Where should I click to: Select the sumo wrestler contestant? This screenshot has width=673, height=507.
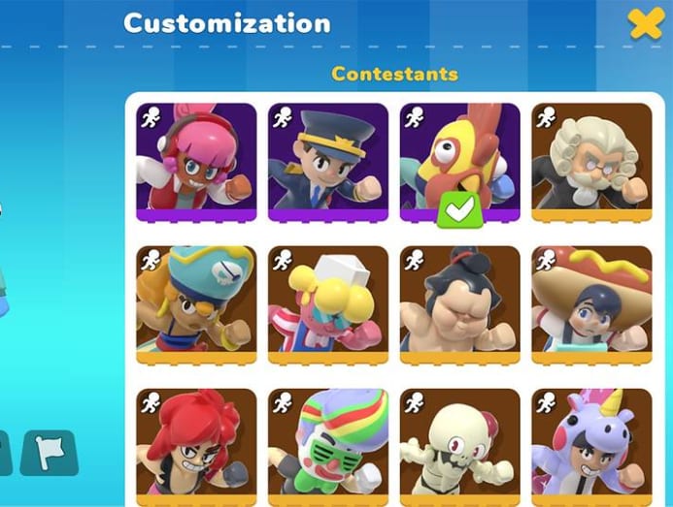pyautogui.click(x=459, y=304)
